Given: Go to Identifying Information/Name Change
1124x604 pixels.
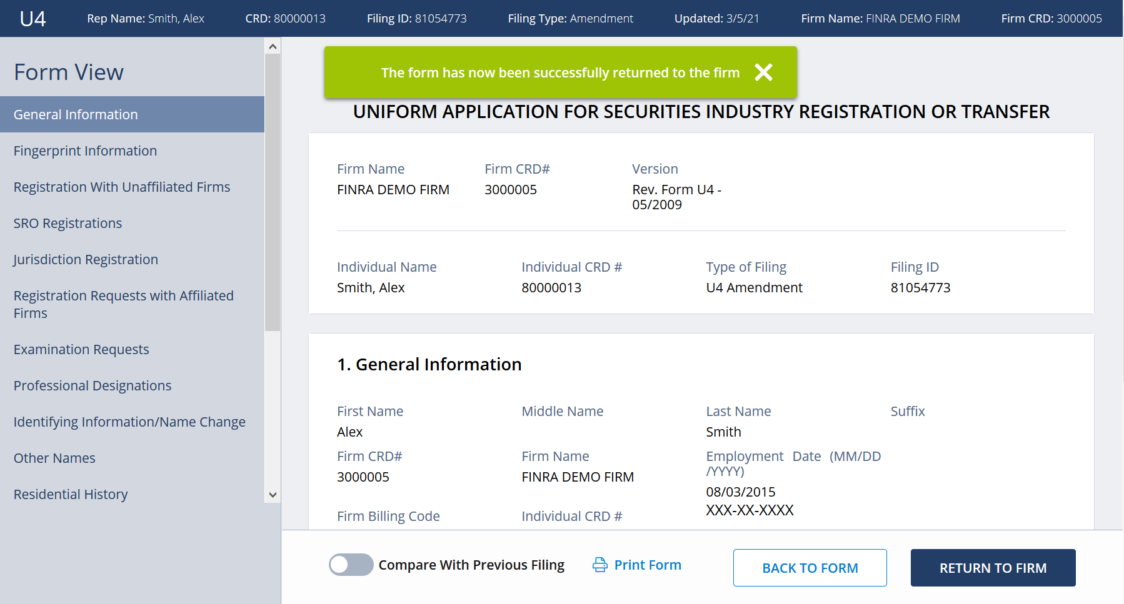Looking at the screenshot, I should coord(129,422).
